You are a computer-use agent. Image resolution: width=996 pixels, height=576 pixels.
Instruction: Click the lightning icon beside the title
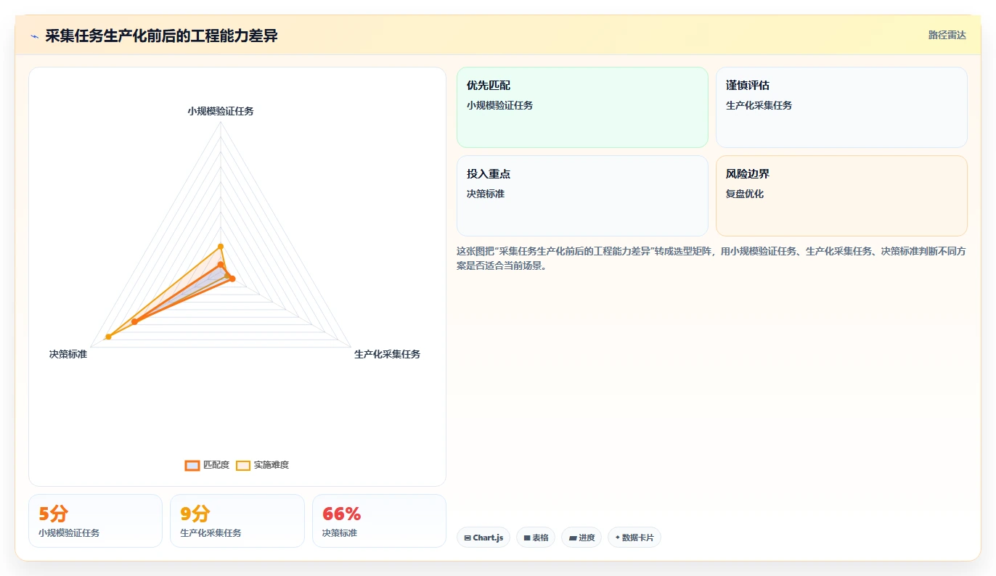click(34, 36)
